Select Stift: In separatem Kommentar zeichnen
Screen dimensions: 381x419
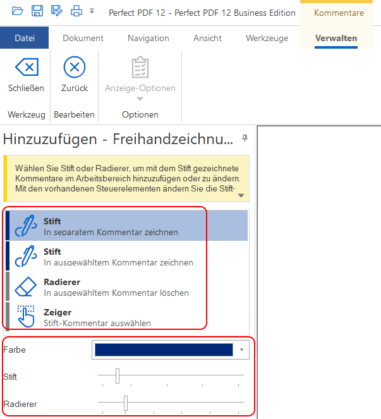[x=126, y=226]
